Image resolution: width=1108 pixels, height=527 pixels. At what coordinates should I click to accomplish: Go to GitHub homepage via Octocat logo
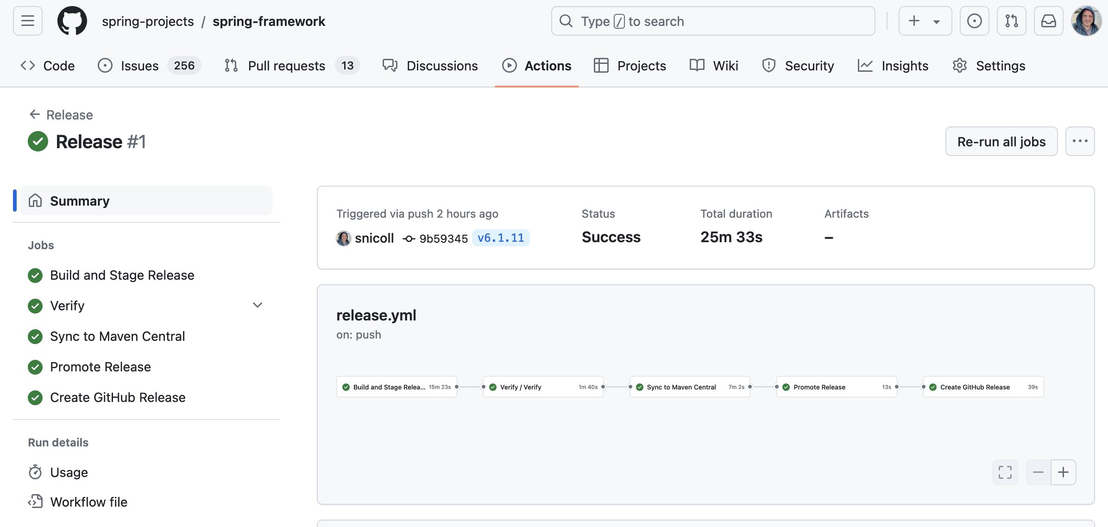[x=72, y=21]
